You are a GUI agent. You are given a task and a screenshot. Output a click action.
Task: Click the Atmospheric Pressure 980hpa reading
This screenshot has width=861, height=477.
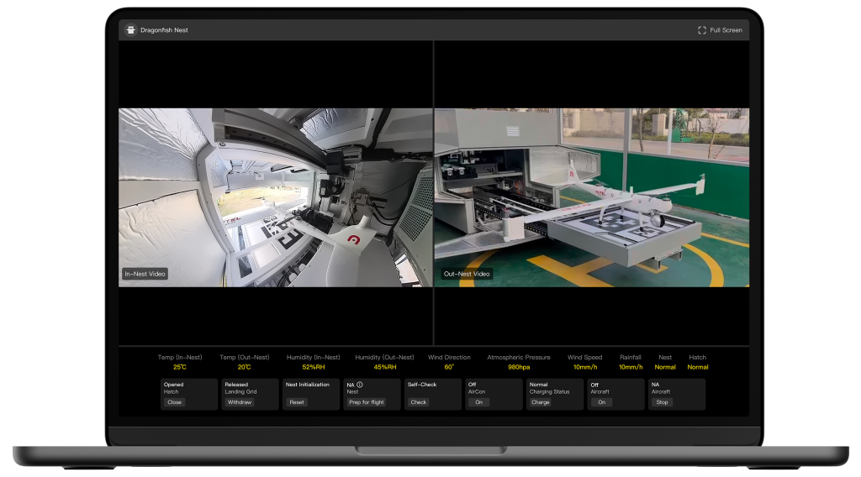pos(519,367)
